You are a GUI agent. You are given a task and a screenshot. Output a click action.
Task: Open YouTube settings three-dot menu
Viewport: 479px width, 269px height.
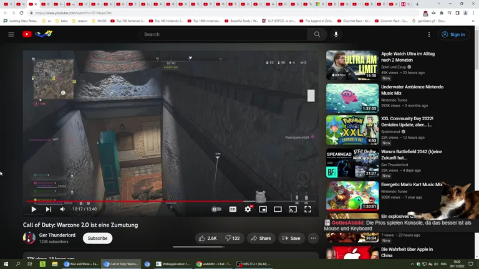(429, 34)
